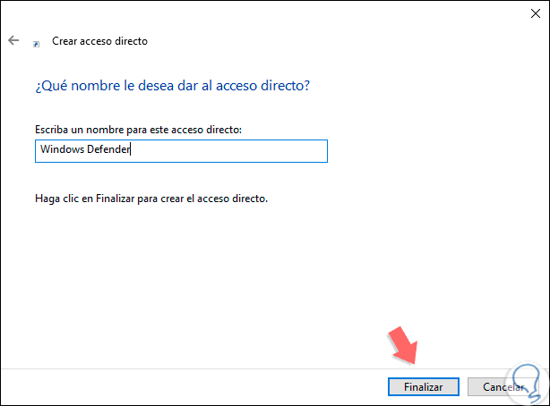Click the 'Haga clic en Finalizar' instruction sentence
This screenshot has width=550, height=406.
[x=150, y=198]
